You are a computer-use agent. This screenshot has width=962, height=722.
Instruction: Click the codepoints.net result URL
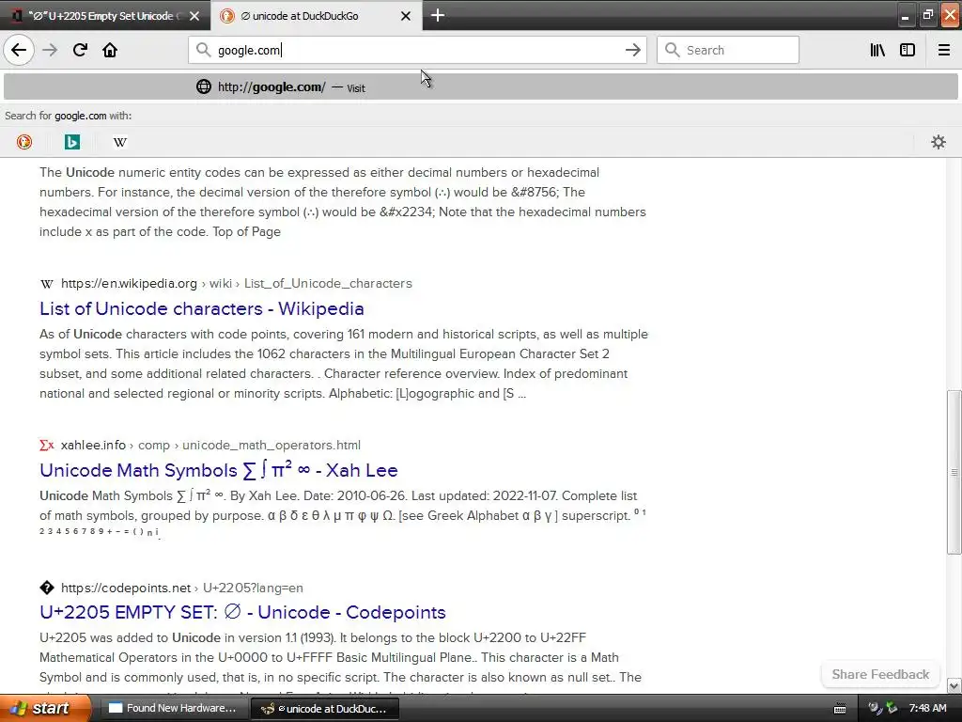click(x=181, y=588)
